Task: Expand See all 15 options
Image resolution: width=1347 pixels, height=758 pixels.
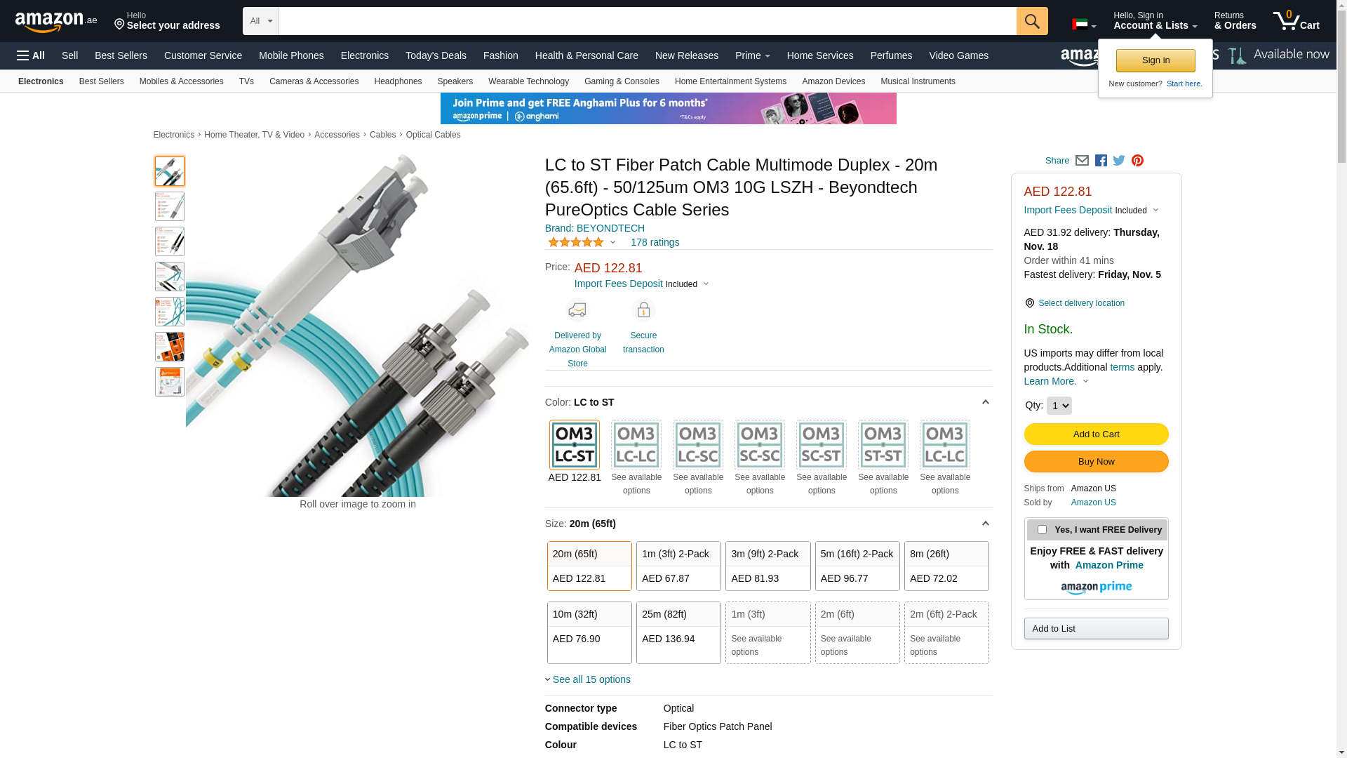Action: click(x=591, y=679)
